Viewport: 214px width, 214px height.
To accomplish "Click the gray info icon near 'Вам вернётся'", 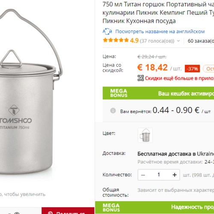I will pos(113,110).
